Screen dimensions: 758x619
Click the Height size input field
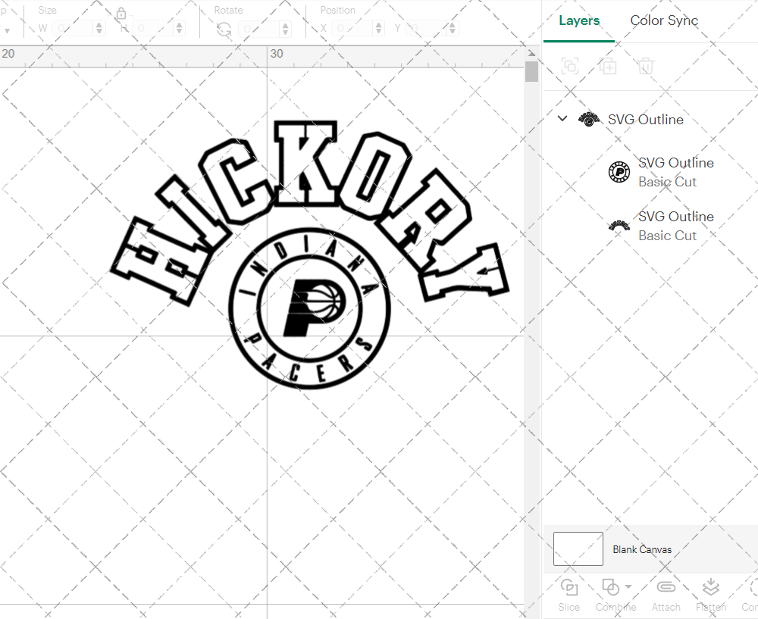pyautogui.click(x=153, y=29)
